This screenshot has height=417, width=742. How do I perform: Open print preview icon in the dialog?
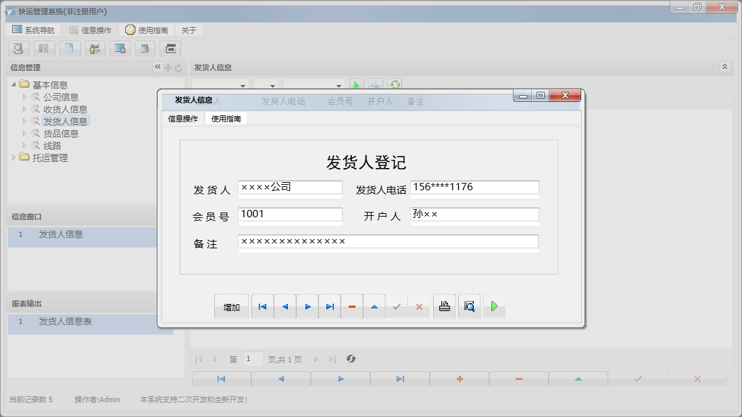tap(469, 306)
